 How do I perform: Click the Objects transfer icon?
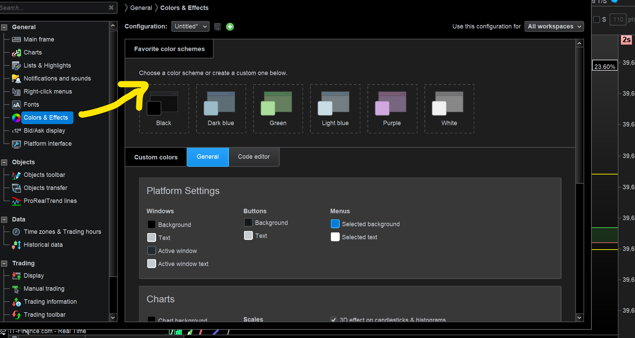coord(16,188)
